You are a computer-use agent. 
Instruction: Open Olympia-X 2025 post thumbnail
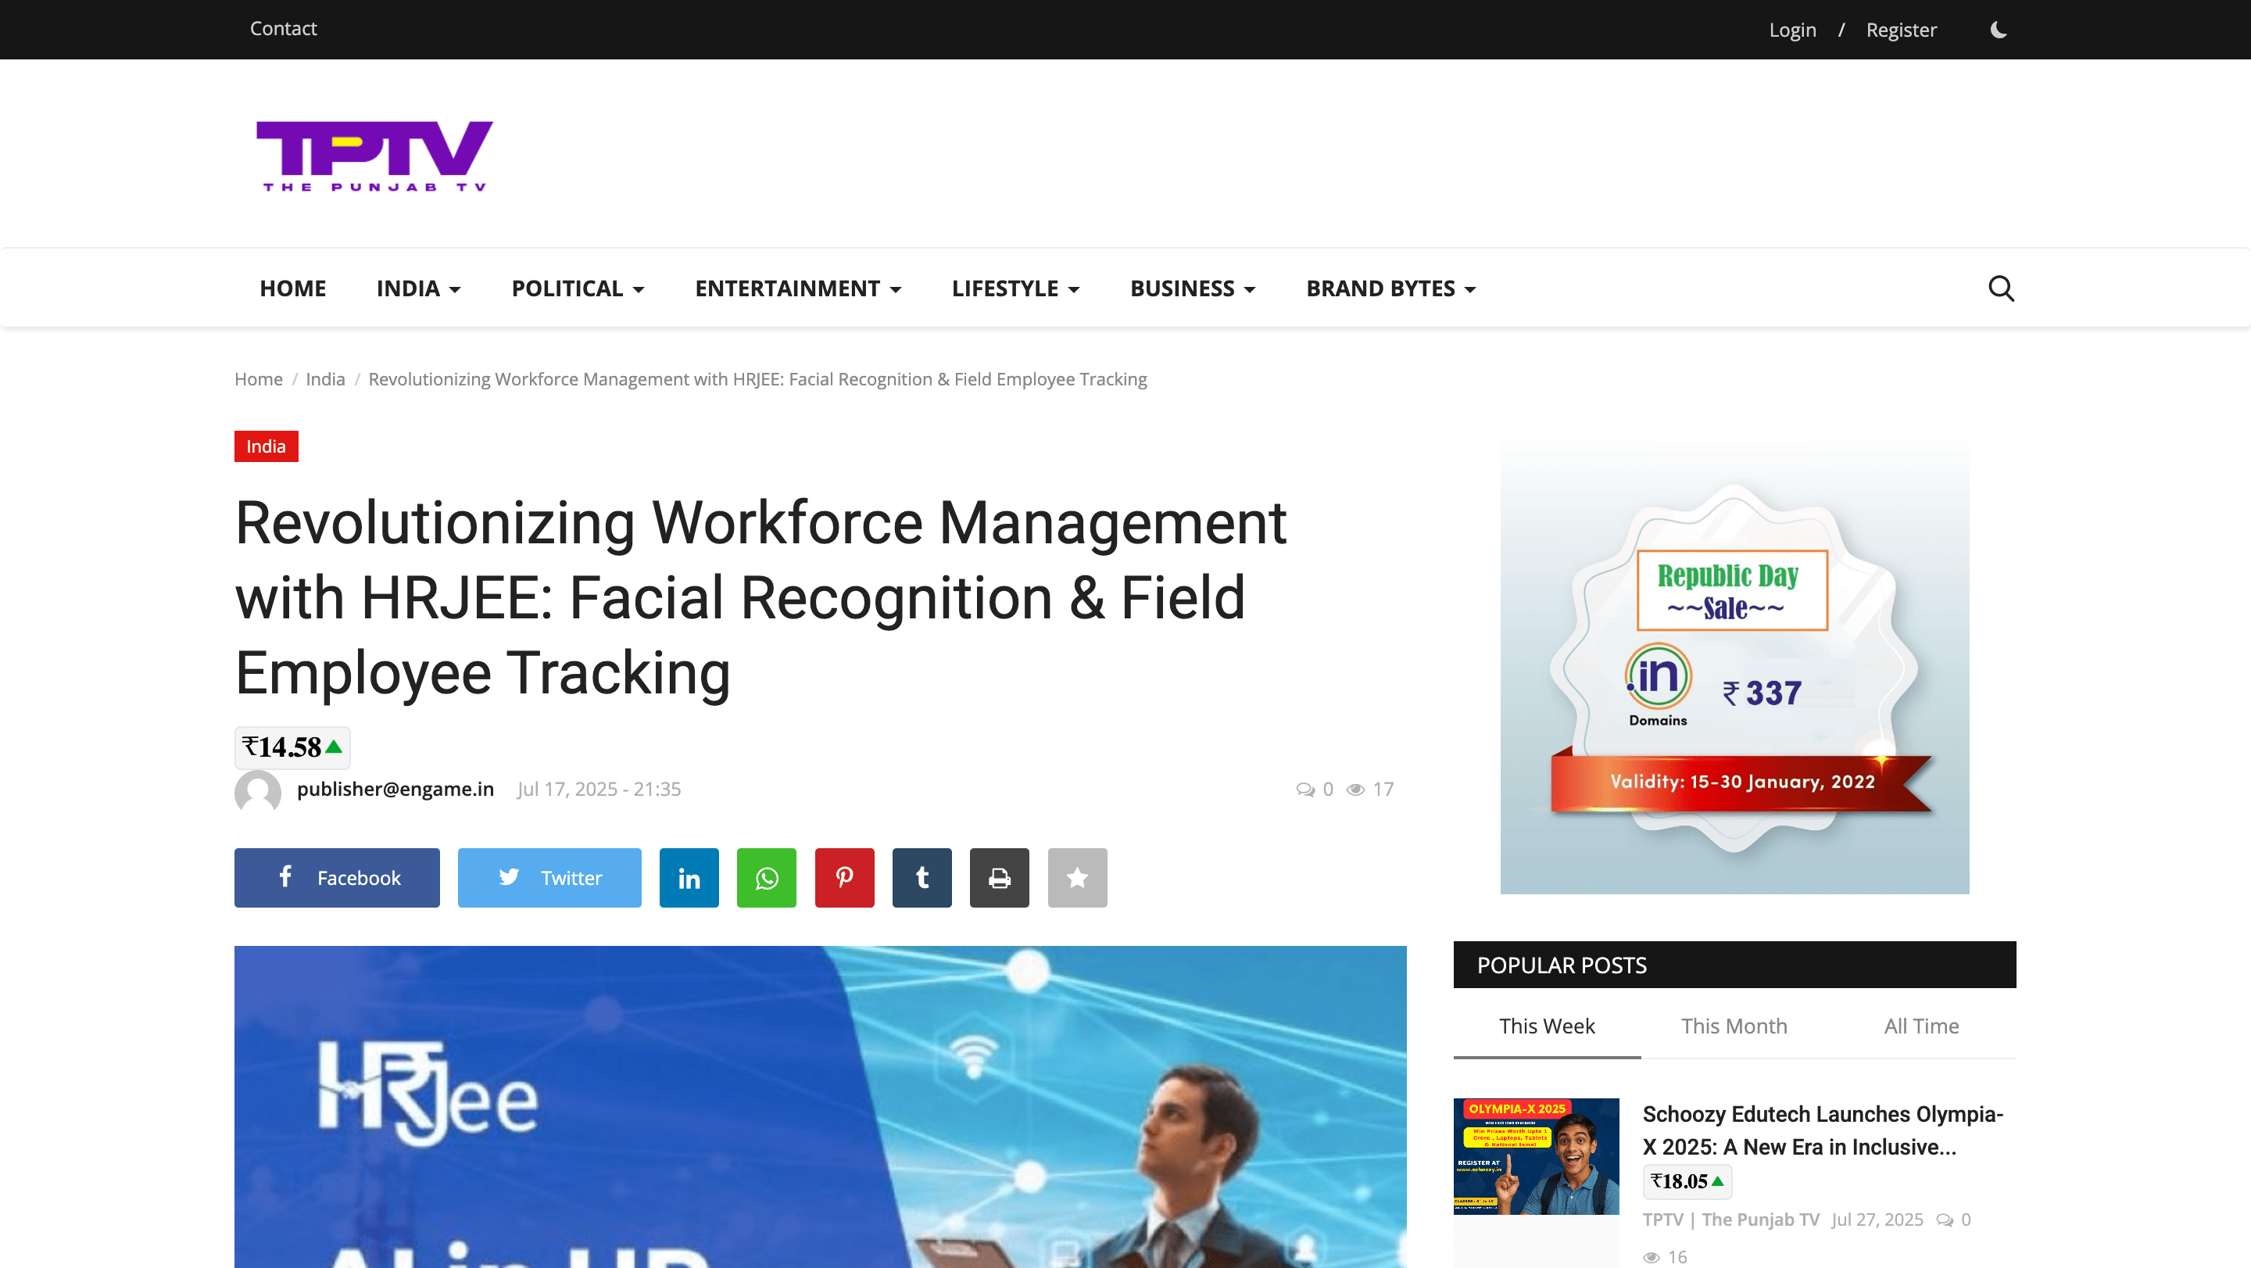point(1535,1155)
